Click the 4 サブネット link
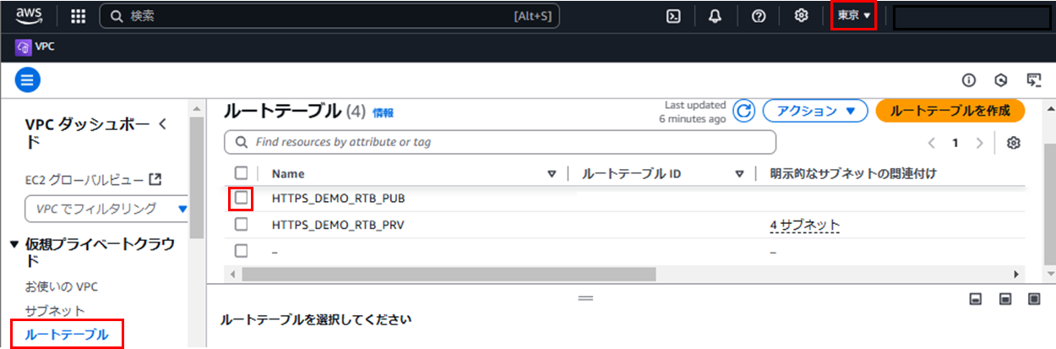The width and height of the screenshot is (1056, 349). pos(805,225)
